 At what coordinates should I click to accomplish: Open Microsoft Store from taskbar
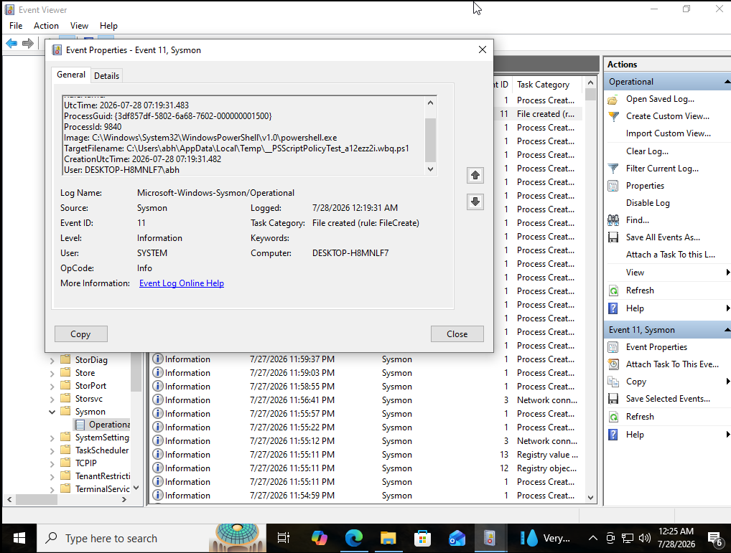tap(422, 539)
